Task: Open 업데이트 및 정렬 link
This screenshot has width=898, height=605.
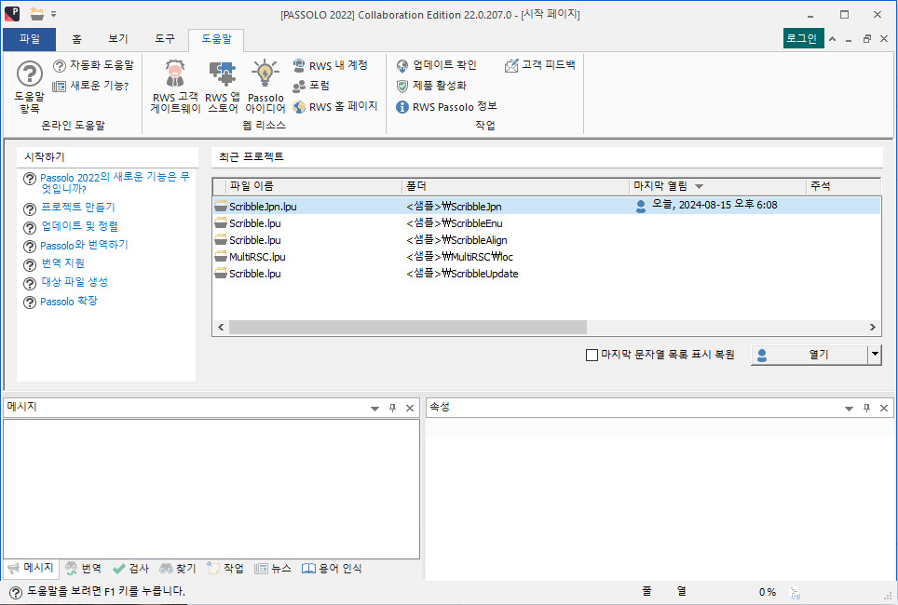Action: click(x=79, y=226)
